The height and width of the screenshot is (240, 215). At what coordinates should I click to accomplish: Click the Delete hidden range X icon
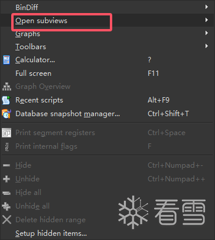[x=6, y=220]
